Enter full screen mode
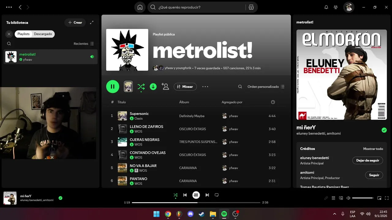 (x=387, y=198)
